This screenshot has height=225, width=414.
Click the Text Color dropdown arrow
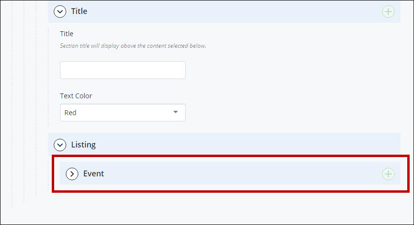pos(176,112)
